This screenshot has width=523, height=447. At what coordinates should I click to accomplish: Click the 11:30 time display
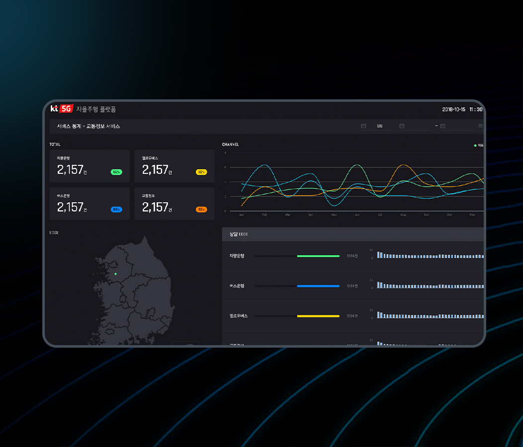coord(476,109)
